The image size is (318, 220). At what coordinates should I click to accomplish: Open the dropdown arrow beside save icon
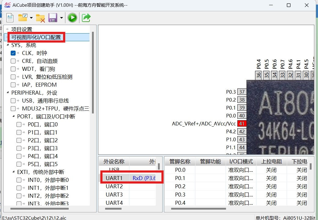(x=61, y=18)
